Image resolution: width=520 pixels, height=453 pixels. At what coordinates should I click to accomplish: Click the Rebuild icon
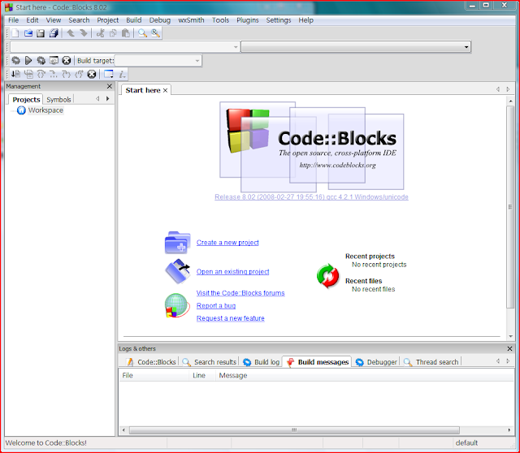pos(54,60)
